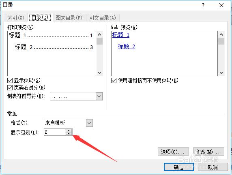Click Web preview scroll up arrow
Screen dimensions: 232x175
(x=221, y=34)
